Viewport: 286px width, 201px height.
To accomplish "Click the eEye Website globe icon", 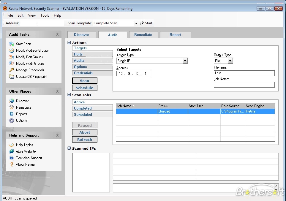I will point(12,151).
